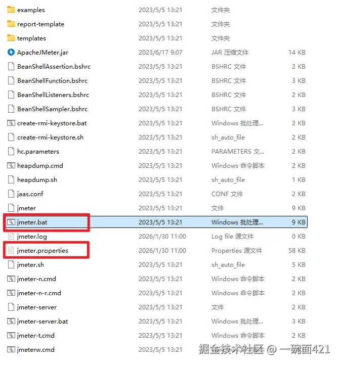Click the create-rmi-keystore.bat batch icon
Image resolution: width=340 pixels, height=365 pixels.
(x=11, y=123)
